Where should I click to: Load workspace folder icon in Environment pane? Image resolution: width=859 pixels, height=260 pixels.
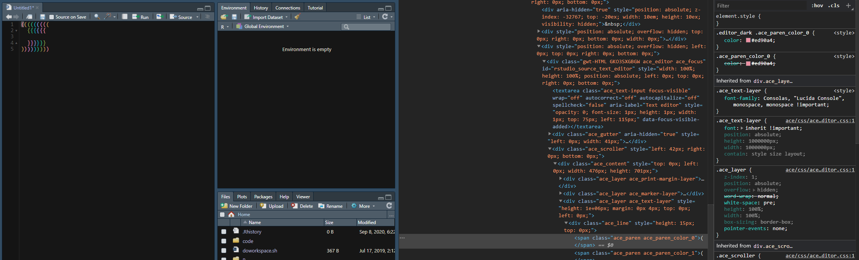(x=224, y=17)
